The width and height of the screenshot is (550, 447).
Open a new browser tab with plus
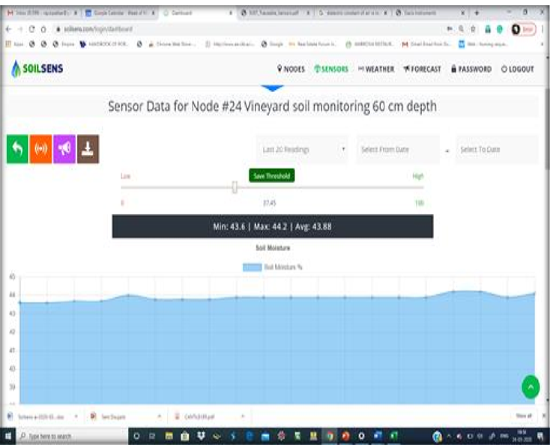[x=477, y=13]
